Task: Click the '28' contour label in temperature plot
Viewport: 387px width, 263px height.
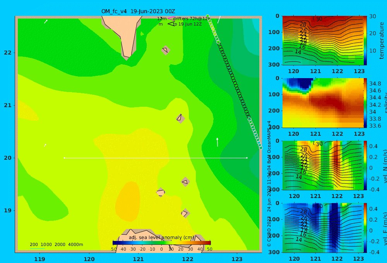Action: 303,24
